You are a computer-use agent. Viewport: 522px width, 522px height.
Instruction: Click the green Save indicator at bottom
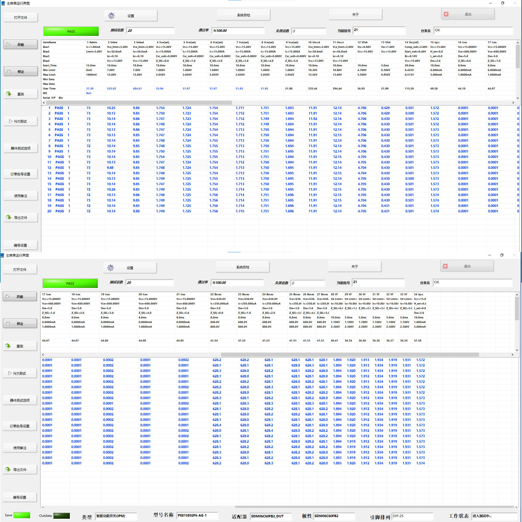22,515
